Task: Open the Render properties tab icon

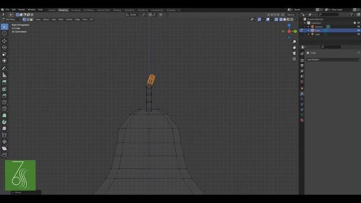Action: click(302, 60)
